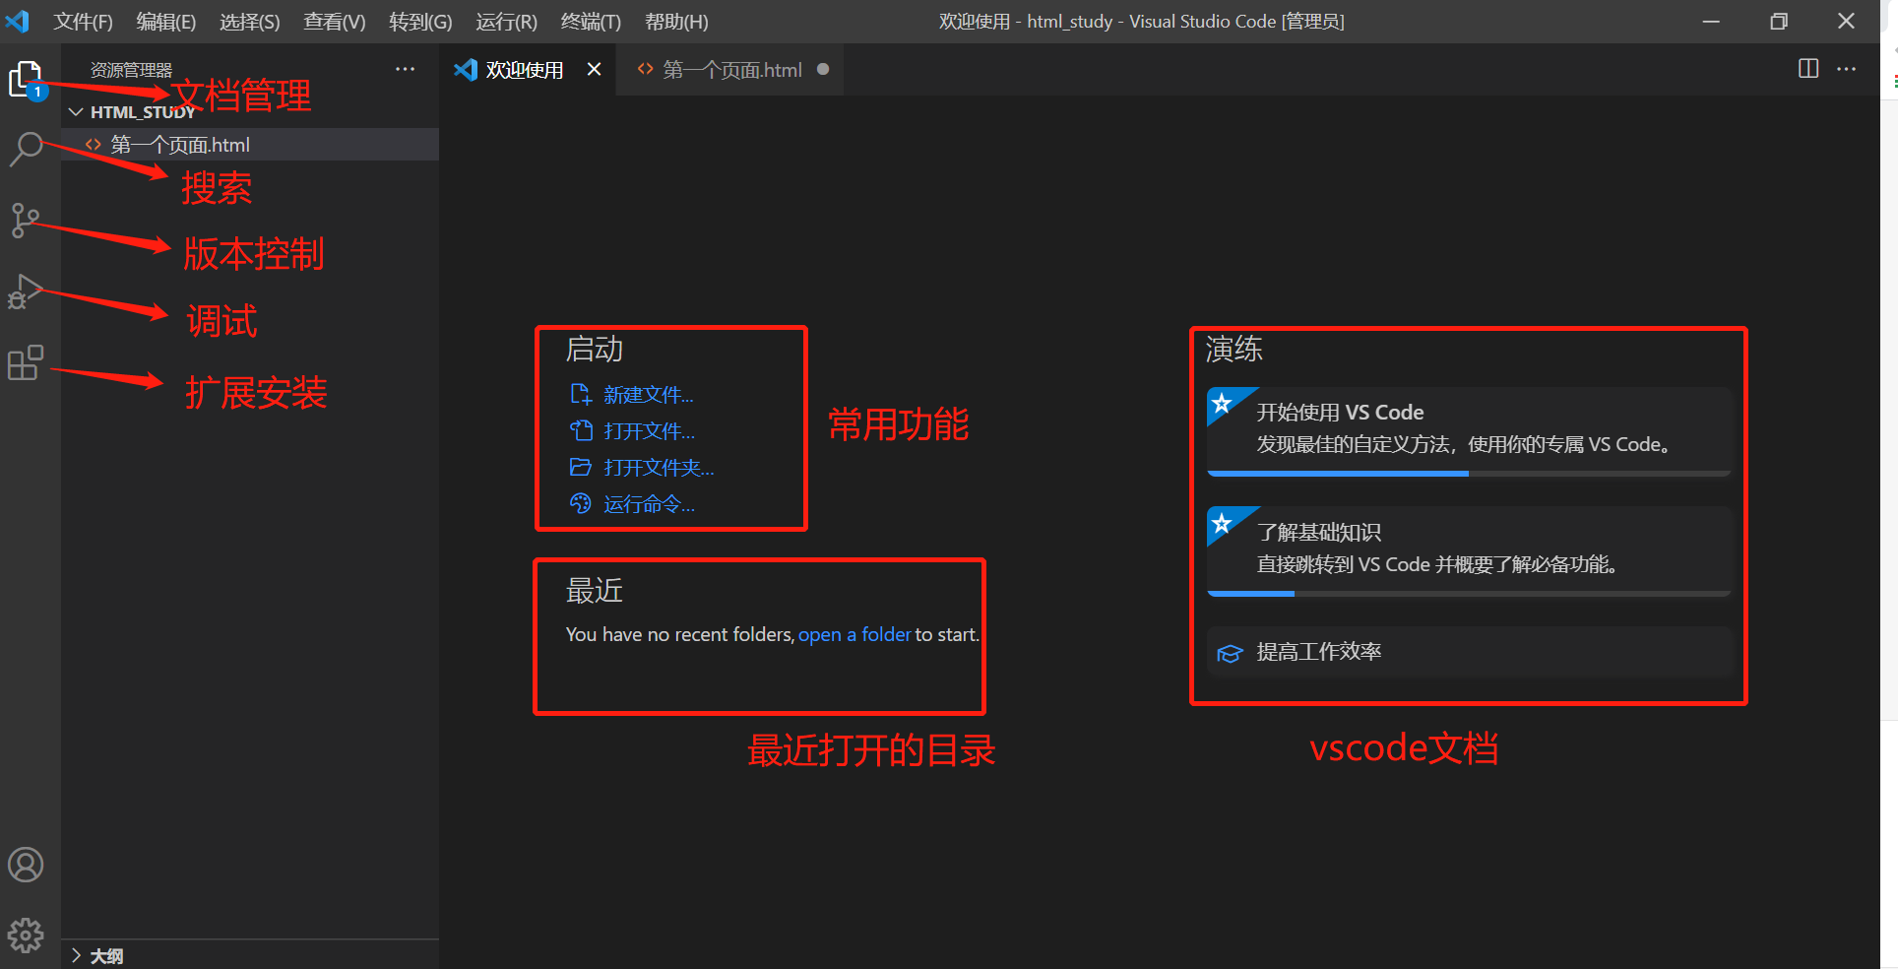1898x969 pixels.
Task: Open the 开始使用 VS Code walkthrough card
Action: (1469, 431)
